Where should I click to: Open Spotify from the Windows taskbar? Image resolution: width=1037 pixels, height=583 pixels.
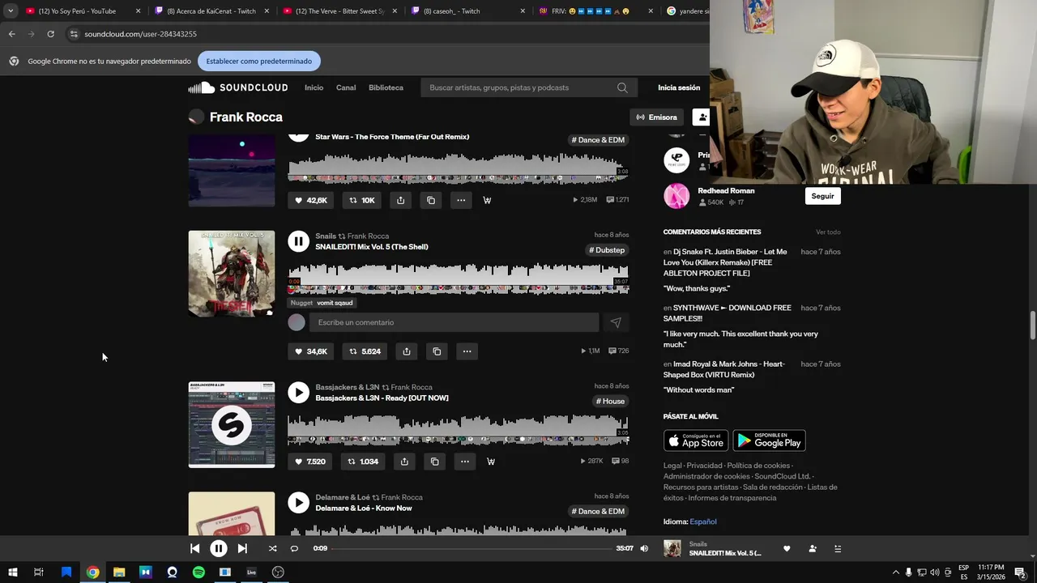click(198, 572)
